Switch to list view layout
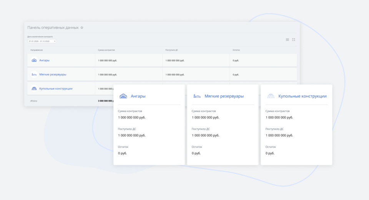 288,40
